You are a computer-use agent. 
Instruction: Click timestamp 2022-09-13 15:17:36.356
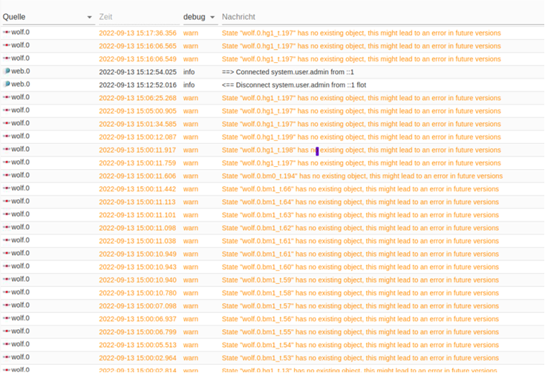[x=137, y=33]
